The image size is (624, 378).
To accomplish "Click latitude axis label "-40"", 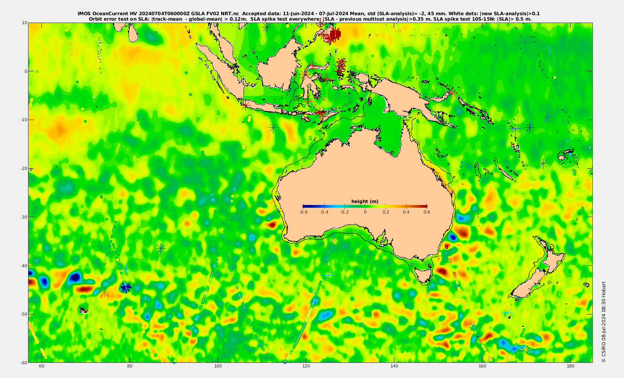I will tap(23, 266).
